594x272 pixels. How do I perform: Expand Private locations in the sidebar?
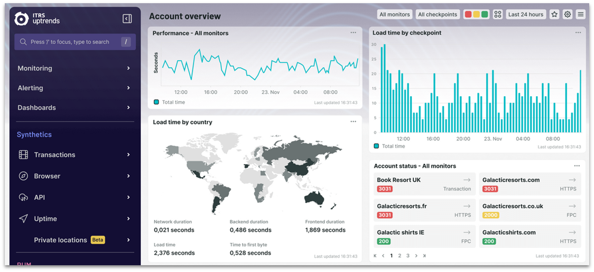[x=60, y=240]
